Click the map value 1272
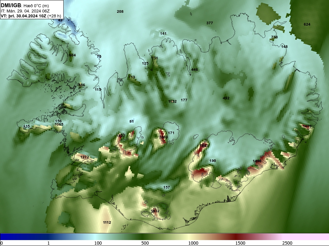 (85, 157)
